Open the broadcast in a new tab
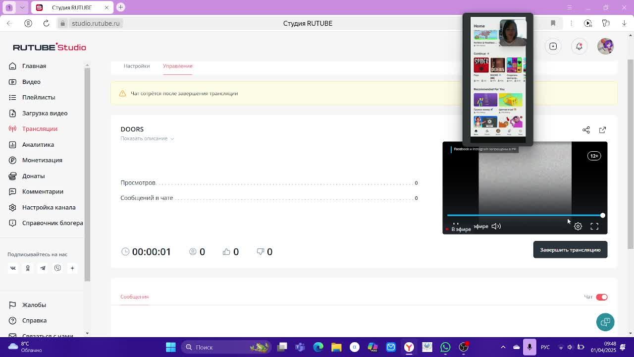The image size is (634, 357). [602, 130]
